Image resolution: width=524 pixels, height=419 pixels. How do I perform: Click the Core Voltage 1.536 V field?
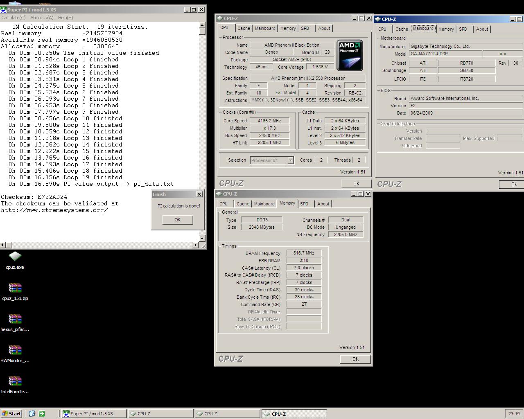pyautogui.click(x=320, y=67)
